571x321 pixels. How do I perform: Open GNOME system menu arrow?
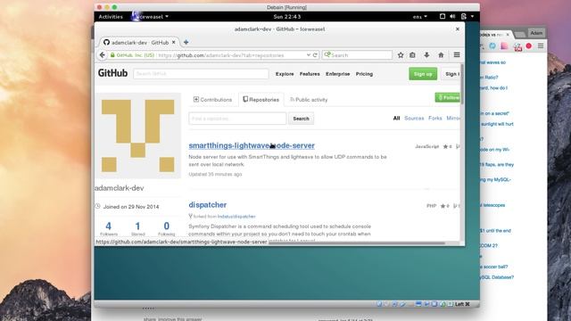point(472,16)
